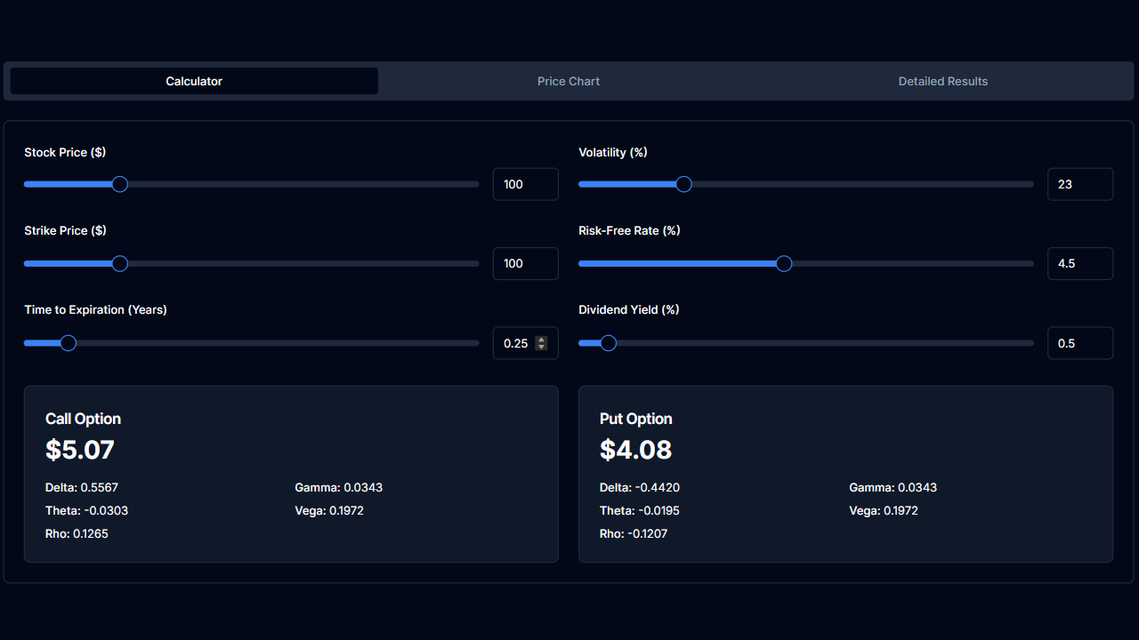Click the Time to Expiration (Years) label
The image size is (1139, 640).
pos(95,309)
